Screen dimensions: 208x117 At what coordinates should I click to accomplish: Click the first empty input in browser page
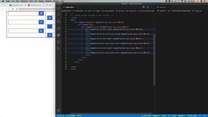(23, 13)
